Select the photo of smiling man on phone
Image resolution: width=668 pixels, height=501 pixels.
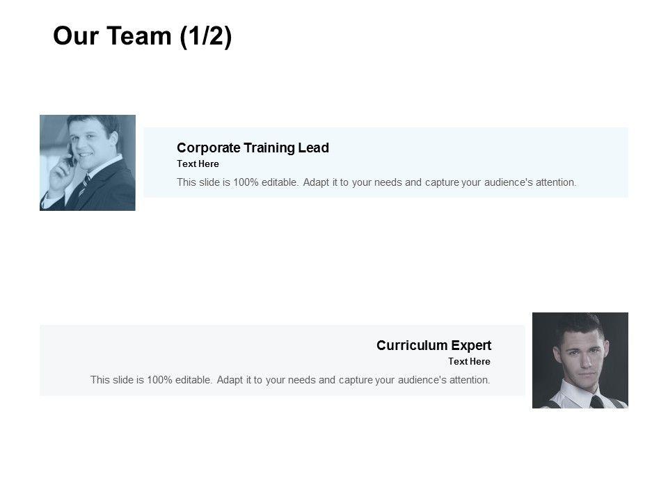click(x=88, y=163)
